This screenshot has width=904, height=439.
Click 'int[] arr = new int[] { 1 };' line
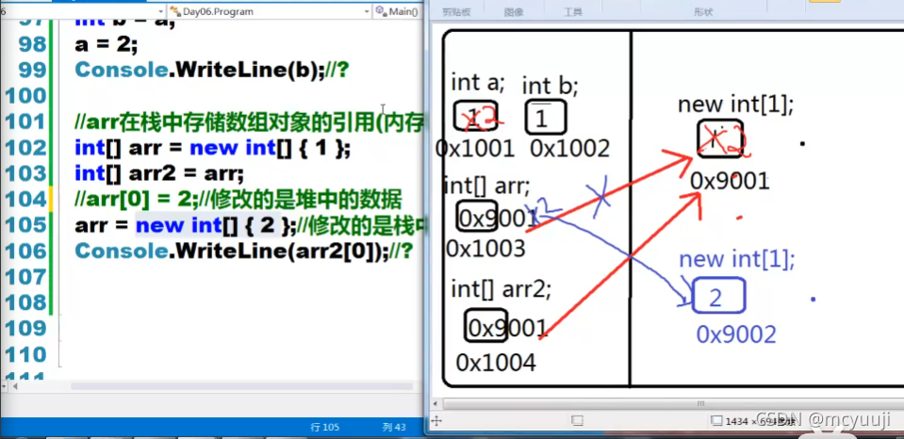[212, 148]
